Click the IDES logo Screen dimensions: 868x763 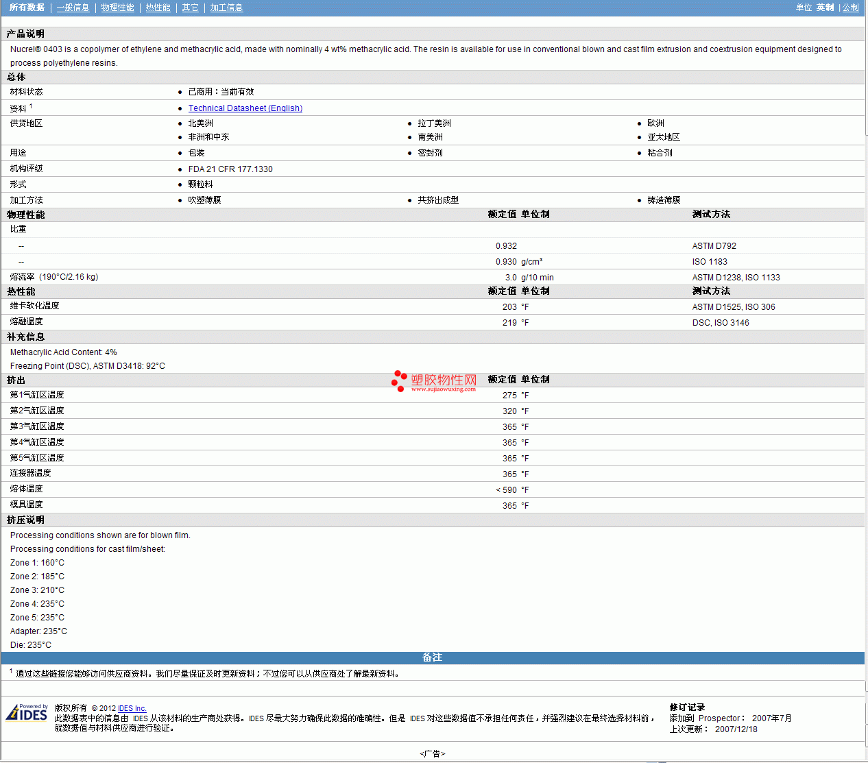pyautogui.click(x=27, y=712)
